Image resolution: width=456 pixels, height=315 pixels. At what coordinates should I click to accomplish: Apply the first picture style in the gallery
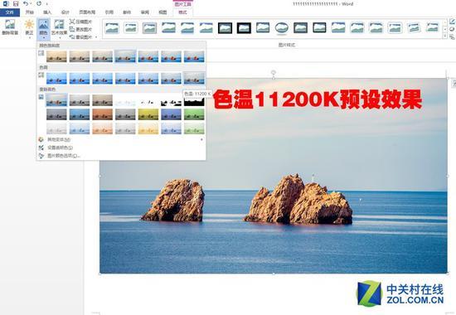pyautogui.click(x=112, y=28)
